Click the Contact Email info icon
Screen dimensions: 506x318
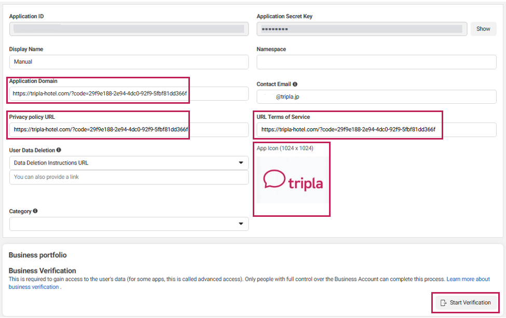[295, 84]
